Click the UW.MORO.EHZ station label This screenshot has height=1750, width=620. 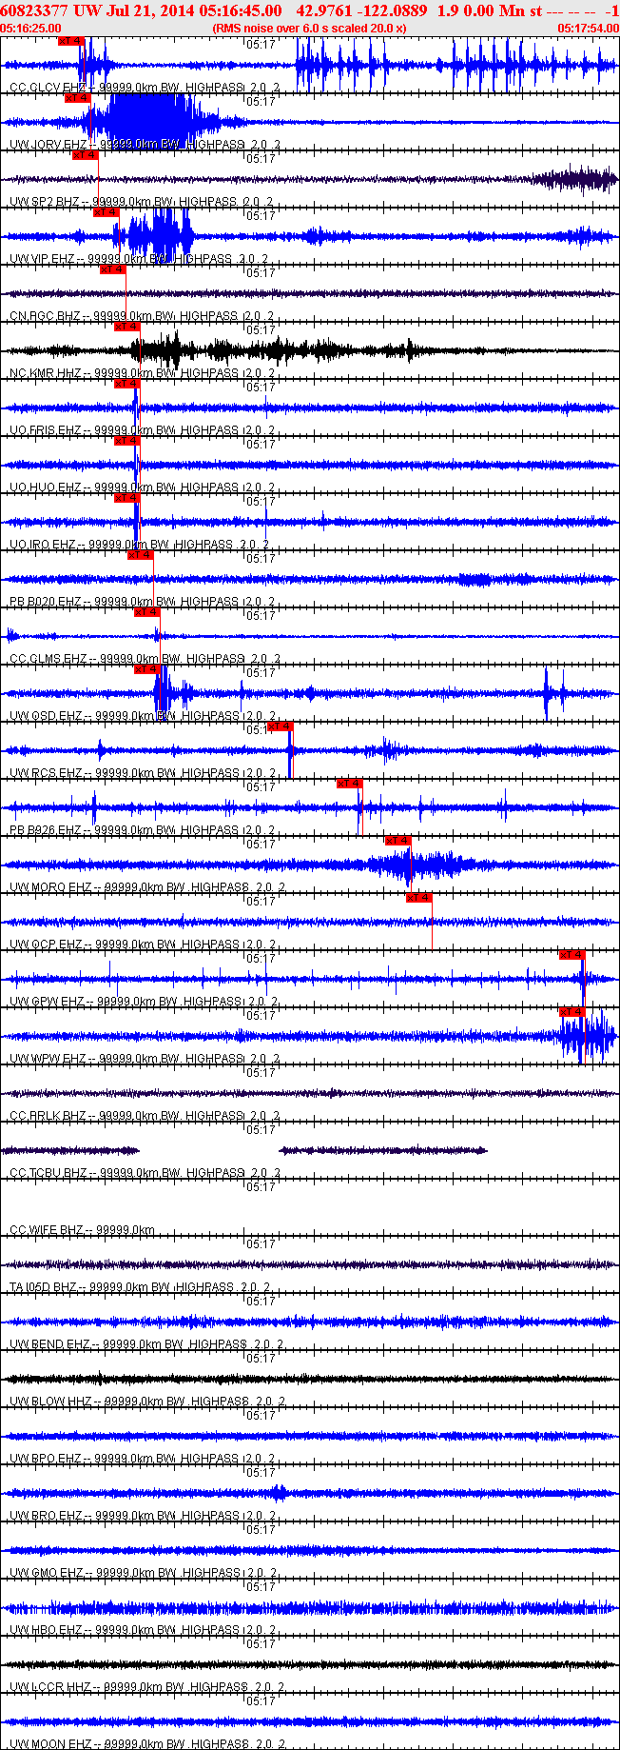pyautogui.click(x=50, y=887)
